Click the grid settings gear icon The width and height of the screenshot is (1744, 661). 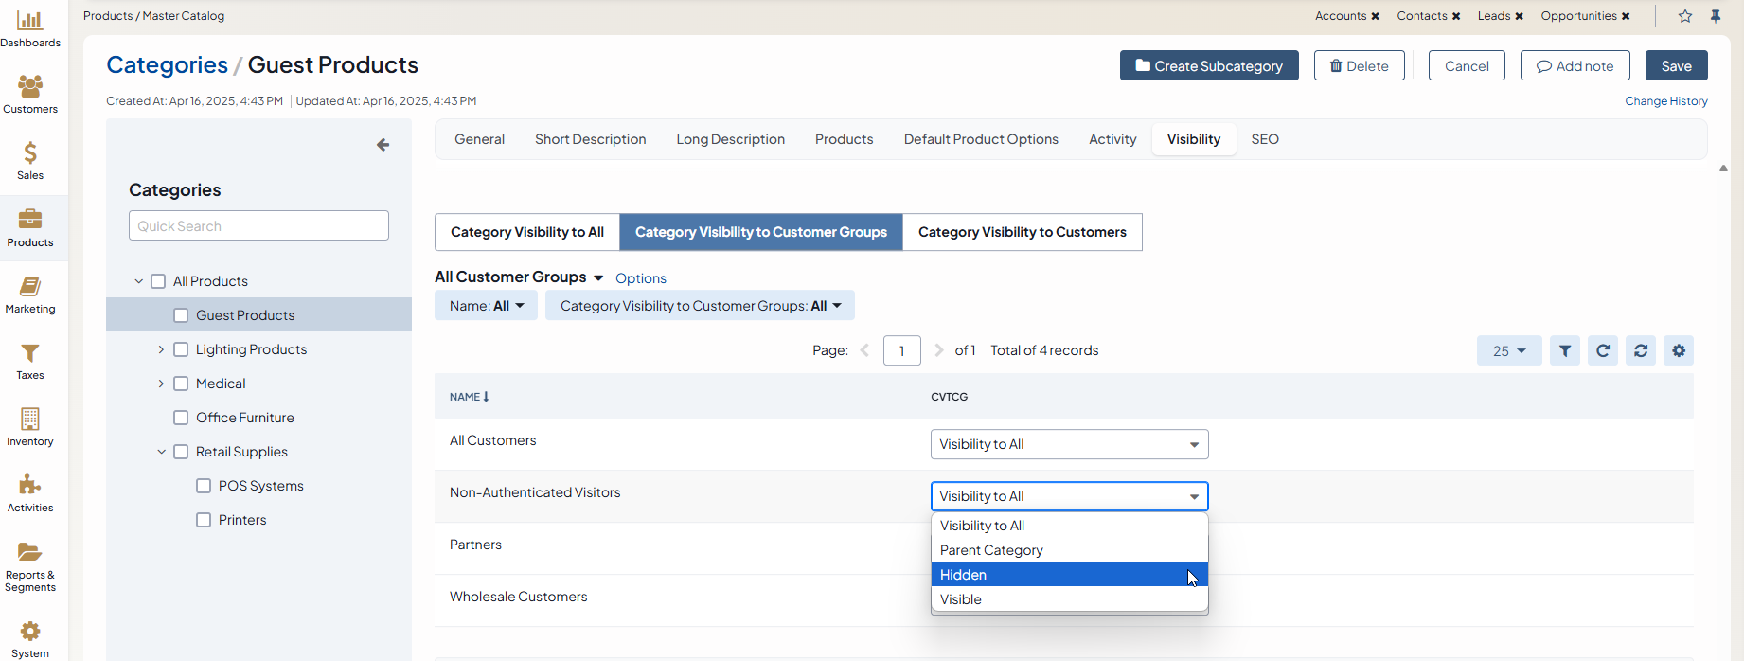(x=1679, y=350)
